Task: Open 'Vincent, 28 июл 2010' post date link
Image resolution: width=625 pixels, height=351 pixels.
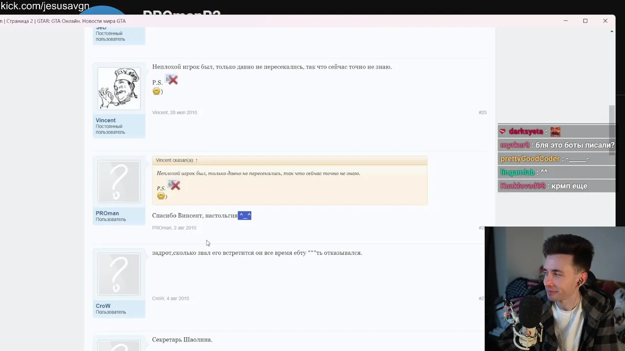Action: tap(174, 113)
